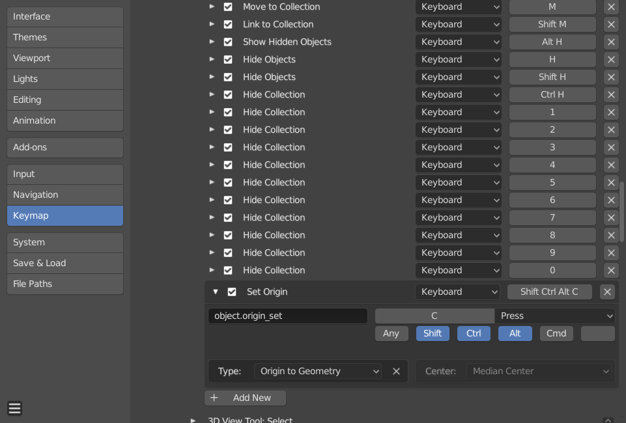Open the Press event dropdown
The height and width of the screenshot is (423, 626).
[x=555, y=316]
